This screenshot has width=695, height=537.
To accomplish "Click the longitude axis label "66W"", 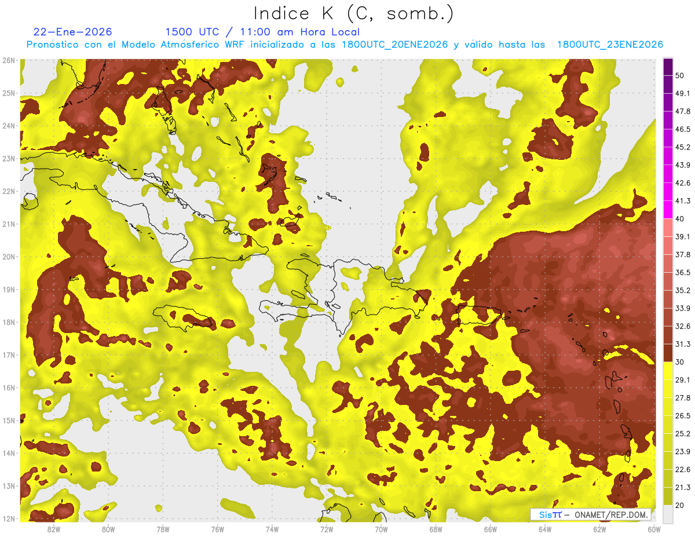I will (x=491, y=529).
